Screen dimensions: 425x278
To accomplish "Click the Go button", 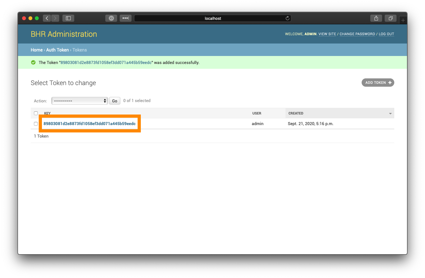I will tap(115, 101).
